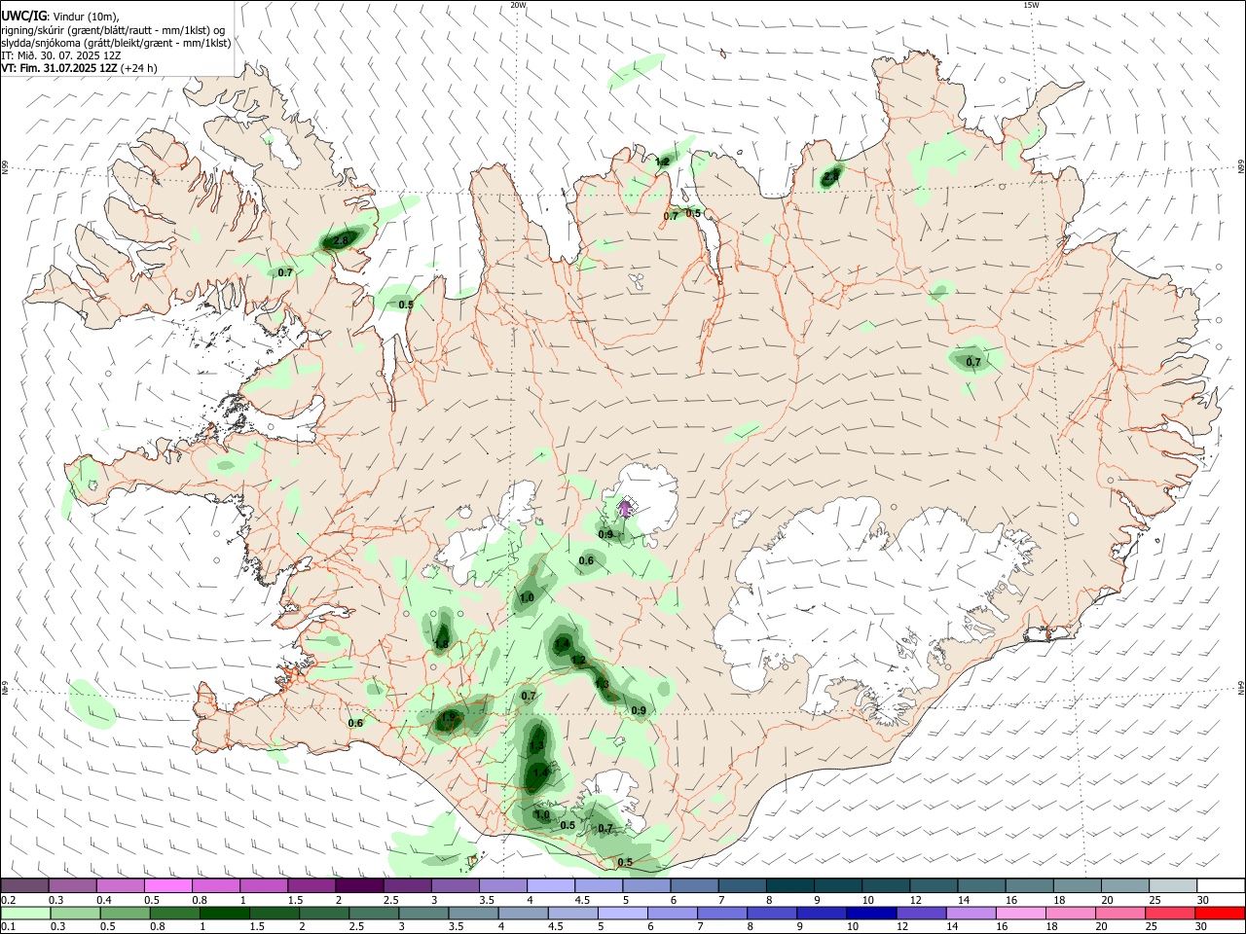Click the slydda/snjókoma legend description line
Image resolution: width=1246 pixels, height=934 pixels.
pyautogui.click(x=116, y=43)
